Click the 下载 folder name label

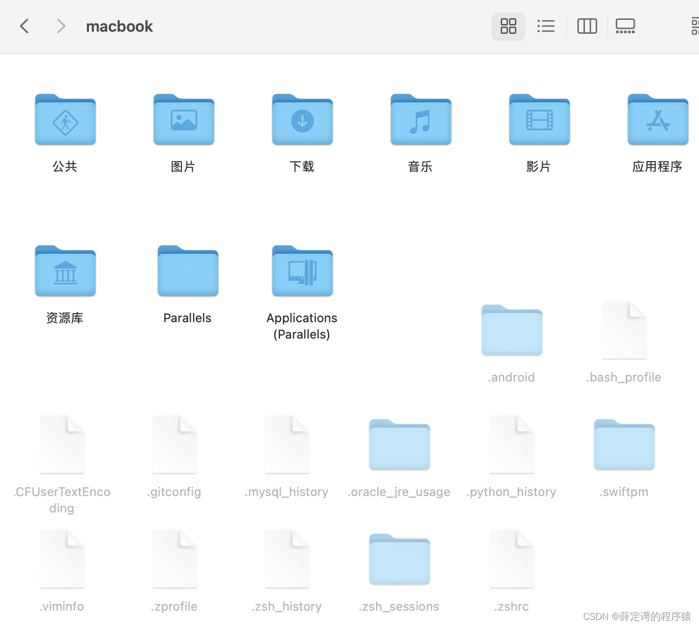pos(302,166)
